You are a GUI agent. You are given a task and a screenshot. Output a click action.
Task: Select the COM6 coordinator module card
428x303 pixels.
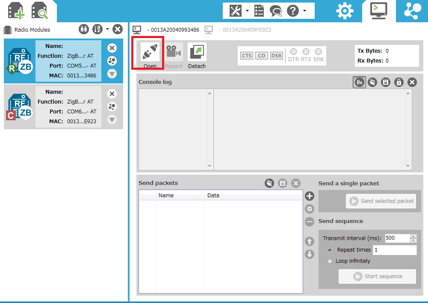pyautogui.click(x=63, y=107)
